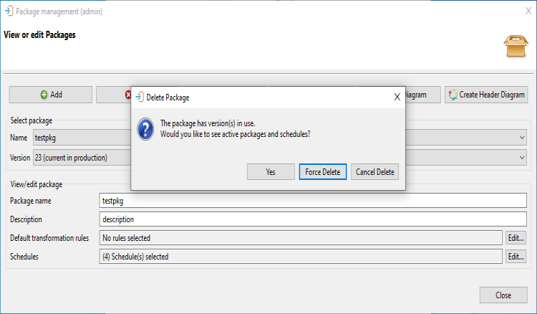Close the Package management window
This screenshot has width=537, height=314.
(528, 11)
